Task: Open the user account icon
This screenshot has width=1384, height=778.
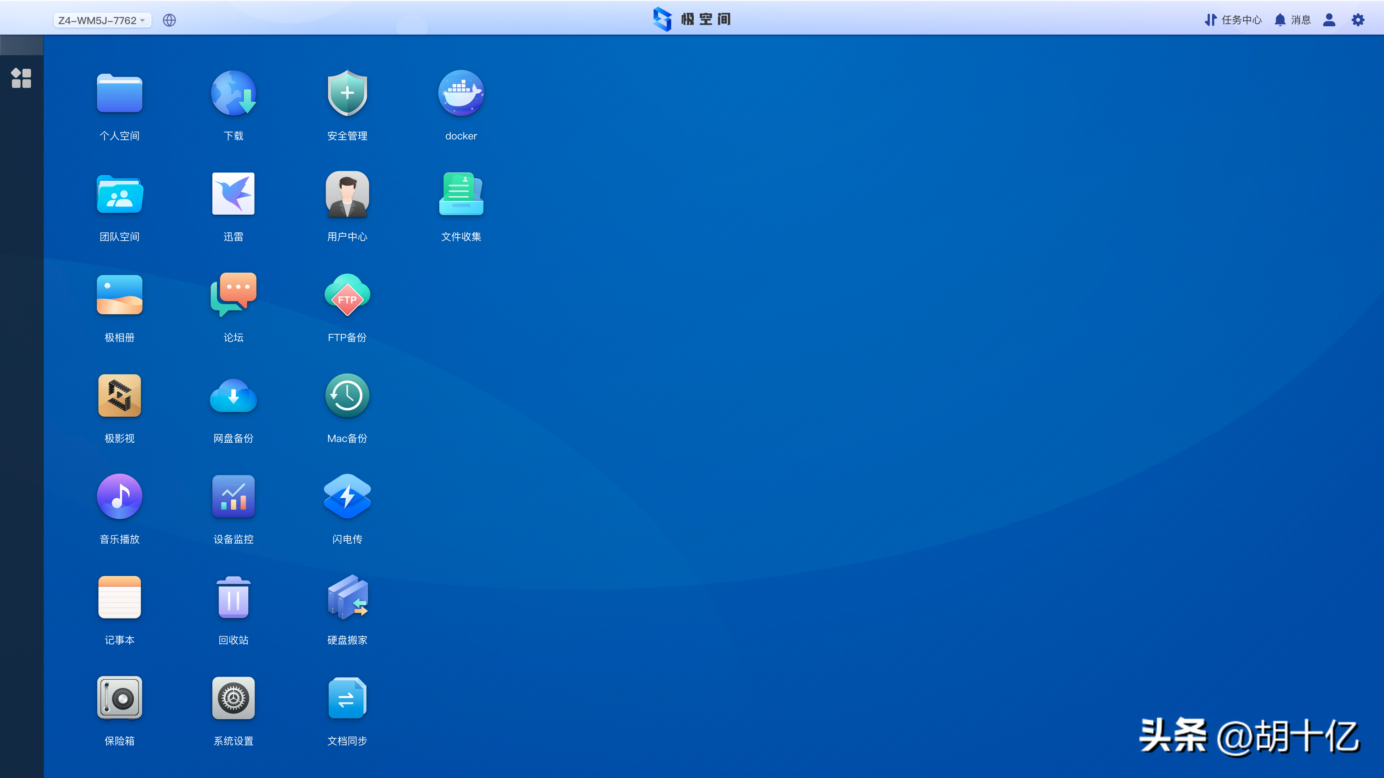Action: pos(1329,20)
